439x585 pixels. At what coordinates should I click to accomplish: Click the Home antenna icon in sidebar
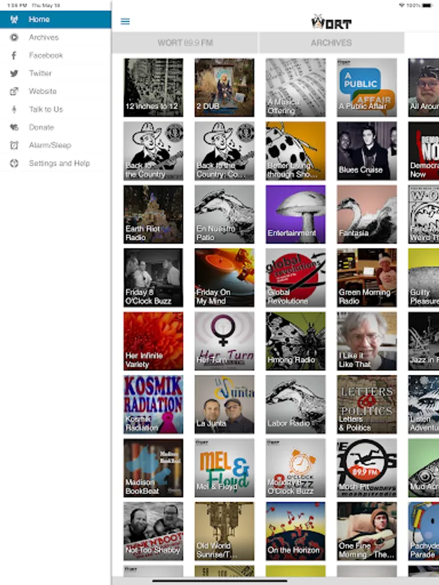coord(14,19)
